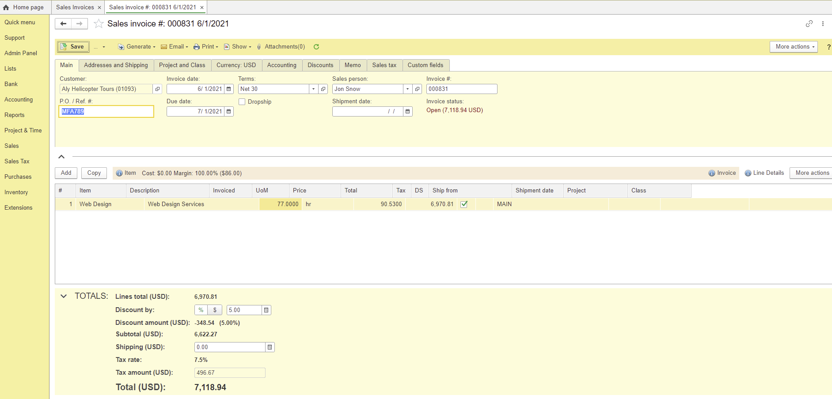Switch to the Discounts tab
The image size is (832, 399).
[321, 65]
